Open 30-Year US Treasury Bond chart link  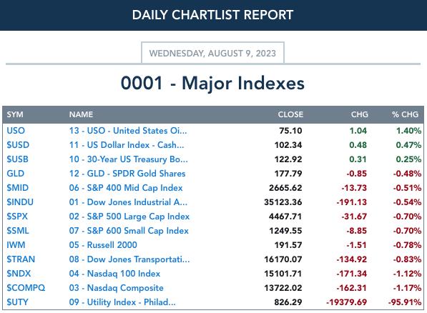click(x=128, y=159)
